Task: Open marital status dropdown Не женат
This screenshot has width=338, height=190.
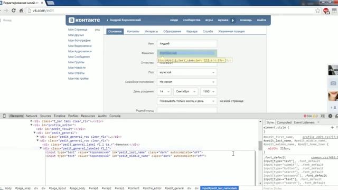Action: [187, 82]
